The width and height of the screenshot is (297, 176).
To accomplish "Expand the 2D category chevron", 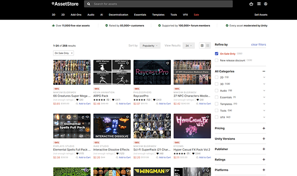I will [264, 77].
